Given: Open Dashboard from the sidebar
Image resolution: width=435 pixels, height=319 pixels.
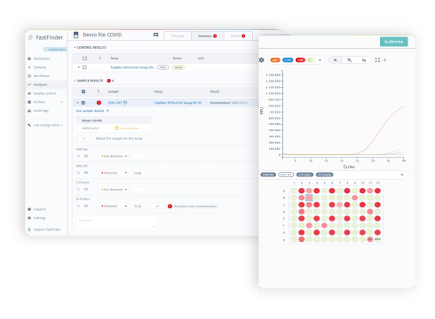Looking at the screenshot, I should (x=42, y=58).
